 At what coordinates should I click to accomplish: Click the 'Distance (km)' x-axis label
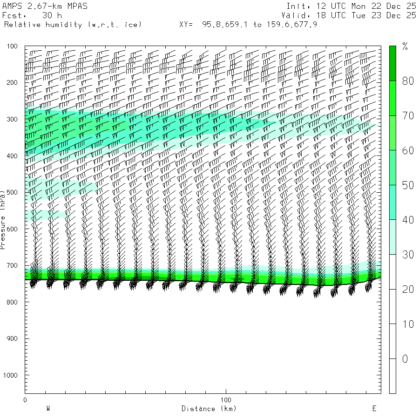click(x=209, y=409)
